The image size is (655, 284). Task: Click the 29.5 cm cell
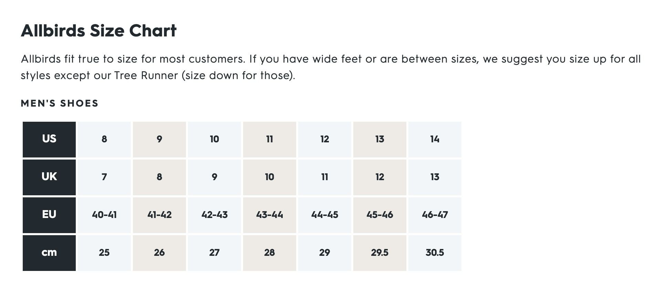coord(380,253)
